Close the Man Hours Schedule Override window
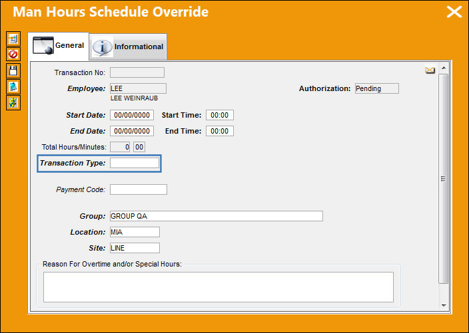This screenshot has width=469, height=333. [454, 12]
